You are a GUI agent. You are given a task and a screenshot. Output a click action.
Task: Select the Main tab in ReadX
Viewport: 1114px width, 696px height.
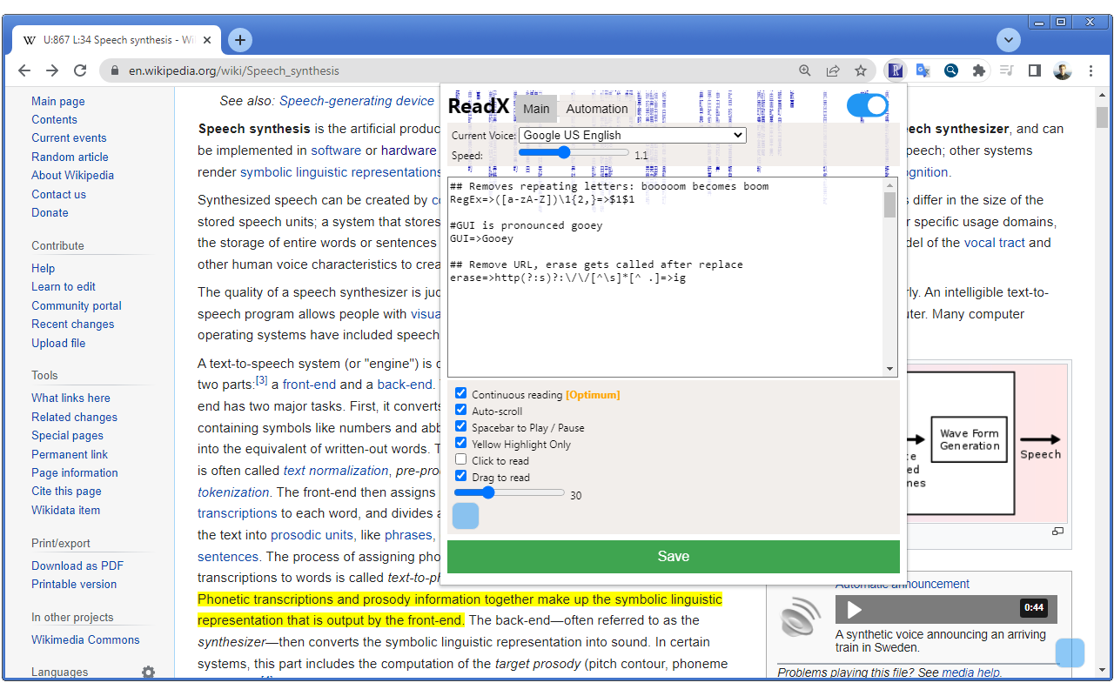point(536,108)
